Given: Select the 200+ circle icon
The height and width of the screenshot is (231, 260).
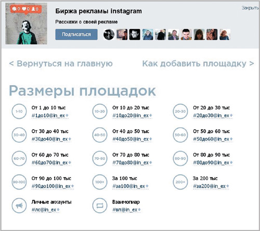Looking at the screenshot, I should point(180,182).
